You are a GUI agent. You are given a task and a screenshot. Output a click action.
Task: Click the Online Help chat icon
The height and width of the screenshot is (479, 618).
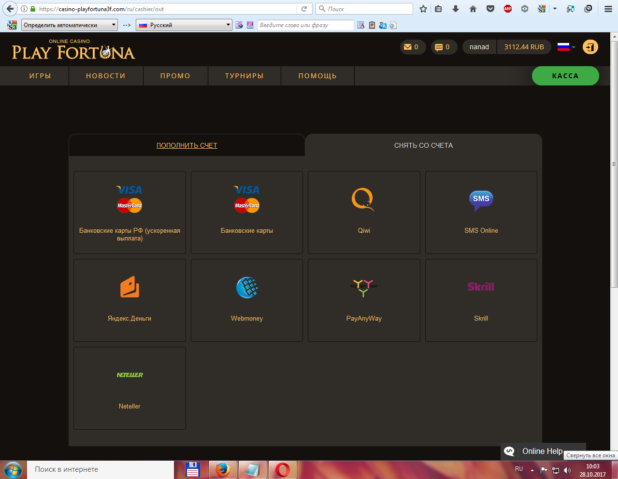(509, 451)
